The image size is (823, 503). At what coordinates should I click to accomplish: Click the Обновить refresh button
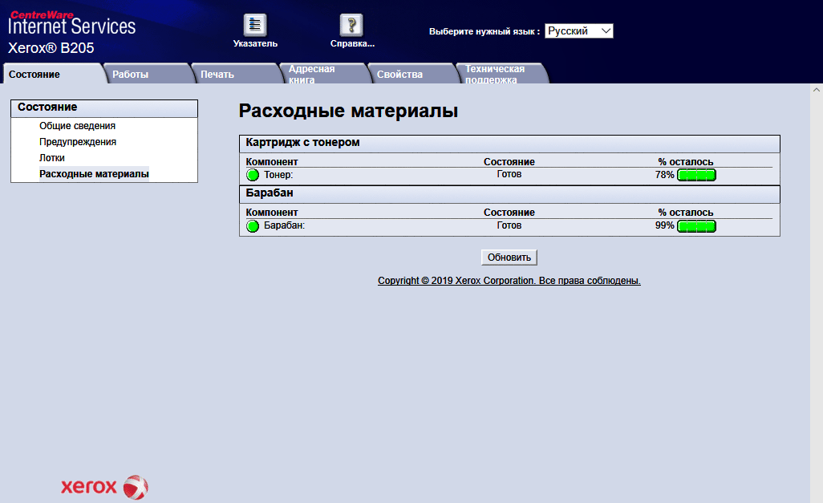[509, 258]
